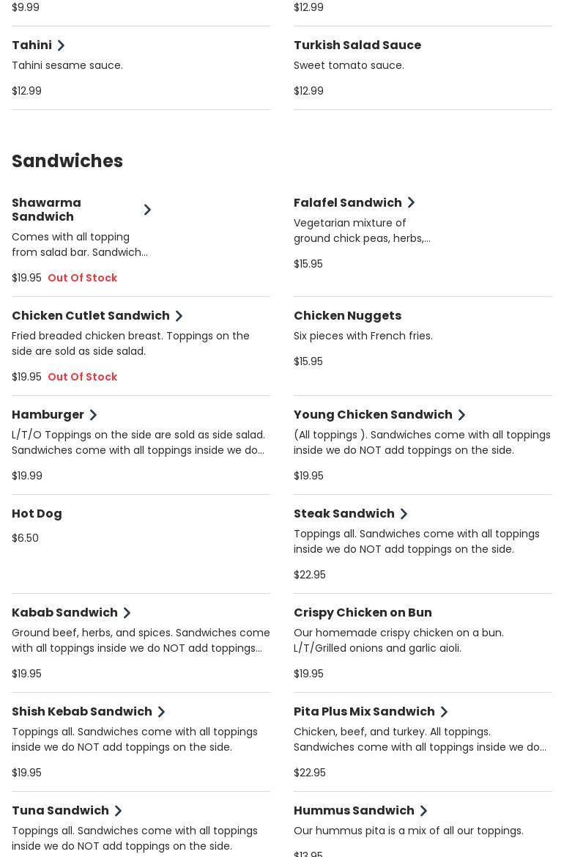This screenshot has height=857, width=564.
Task: Click the Shish Kebab Sandwich chevron
Action: 161,712
